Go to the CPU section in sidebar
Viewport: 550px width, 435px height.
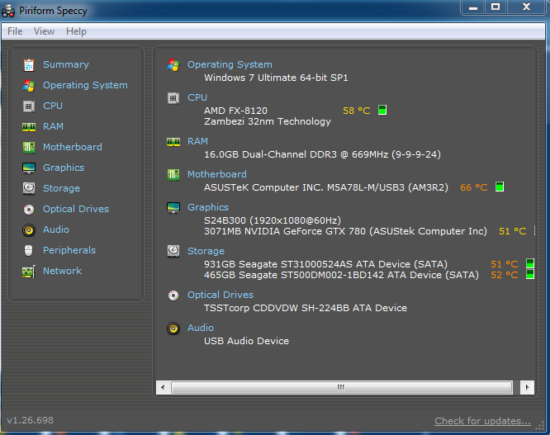pos(53,106)
